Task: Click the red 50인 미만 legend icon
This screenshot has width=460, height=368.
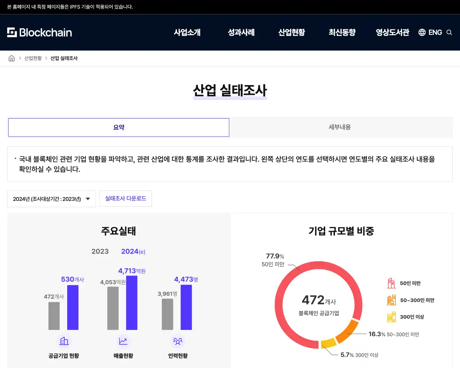Action: click(x=391, y=283)
